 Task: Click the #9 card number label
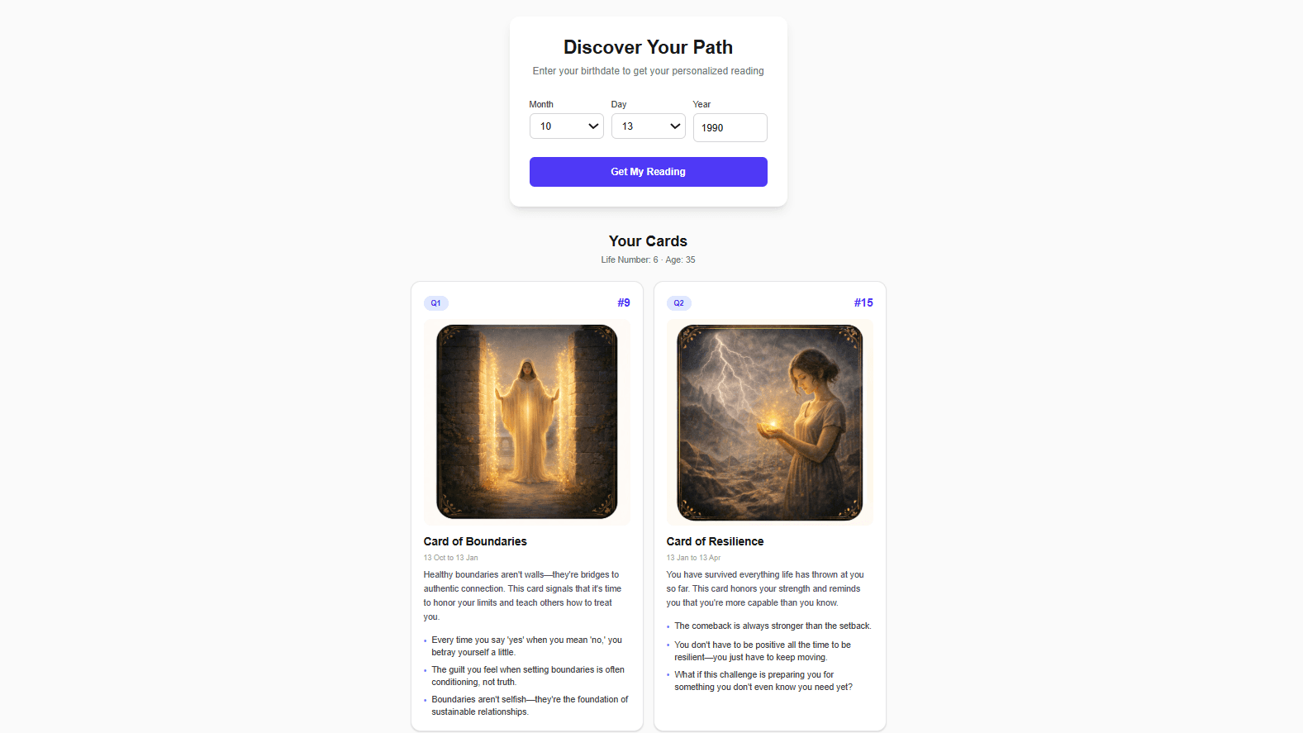tap(624, 302)
